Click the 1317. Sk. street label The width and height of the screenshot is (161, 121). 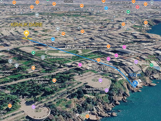151,40
